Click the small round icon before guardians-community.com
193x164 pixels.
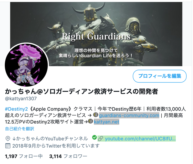(x=96, y=115)
